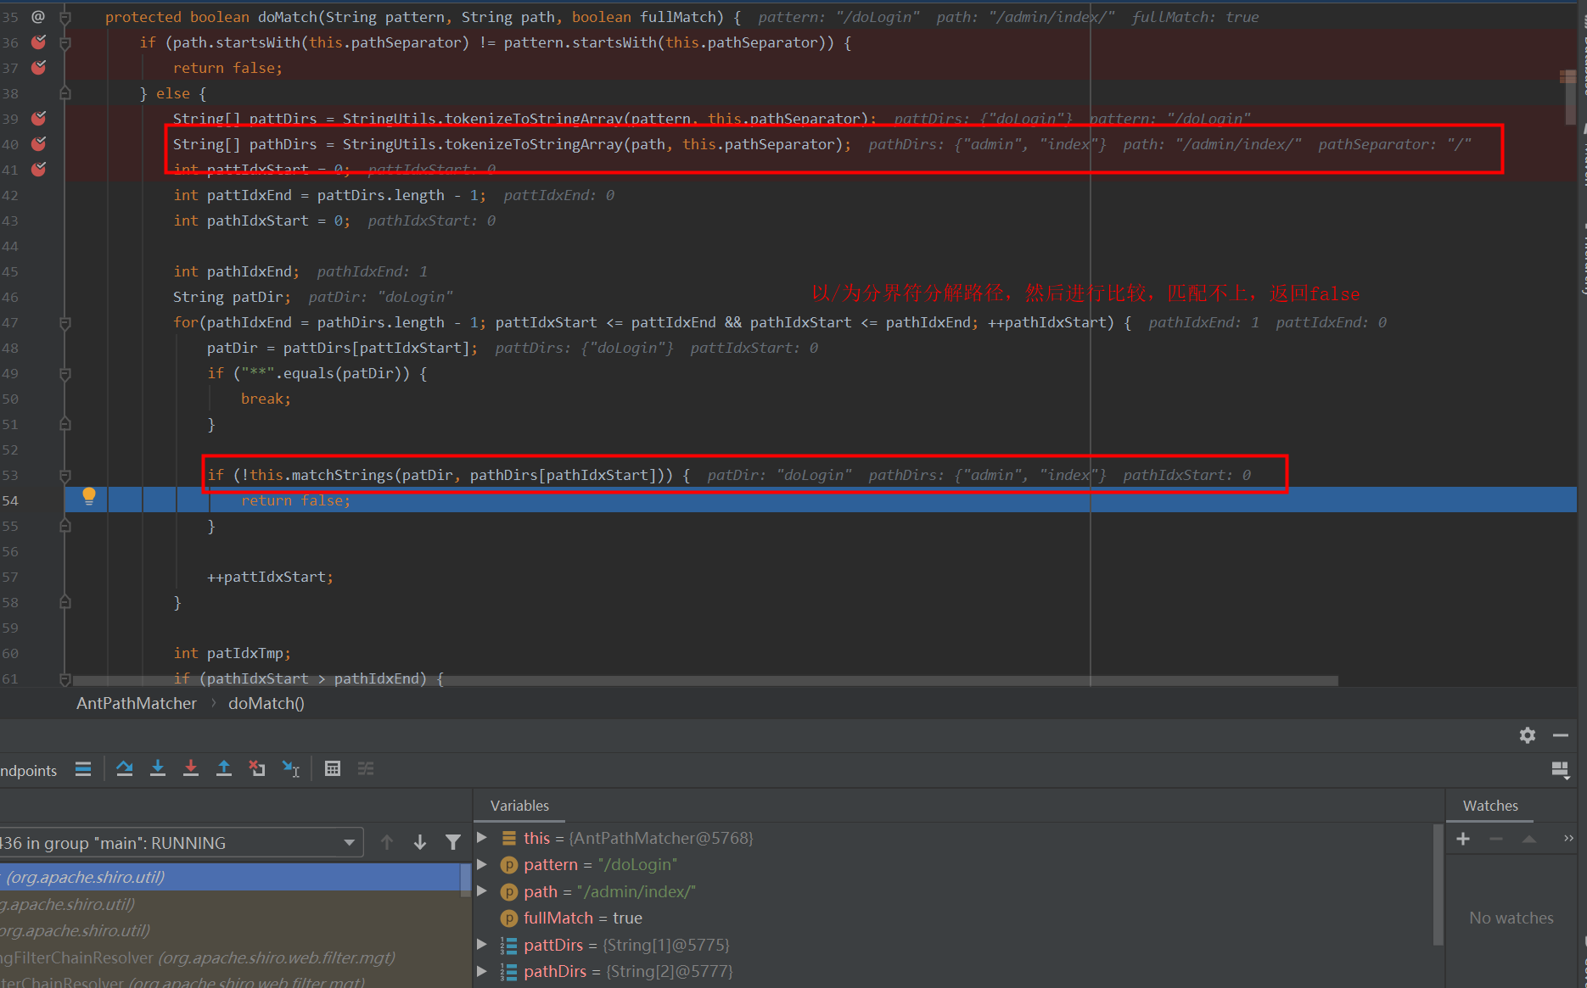1587x988 pixels.
Task: Select the FilterChainResolver org.apache.shiro.web.filter.mgt frame
Action: tap(230, 957)
